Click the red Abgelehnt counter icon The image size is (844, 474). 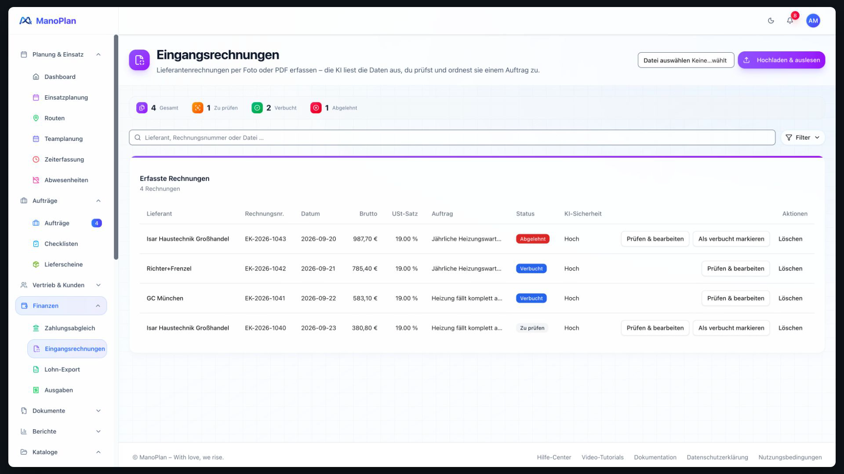(x=316, y=108)
